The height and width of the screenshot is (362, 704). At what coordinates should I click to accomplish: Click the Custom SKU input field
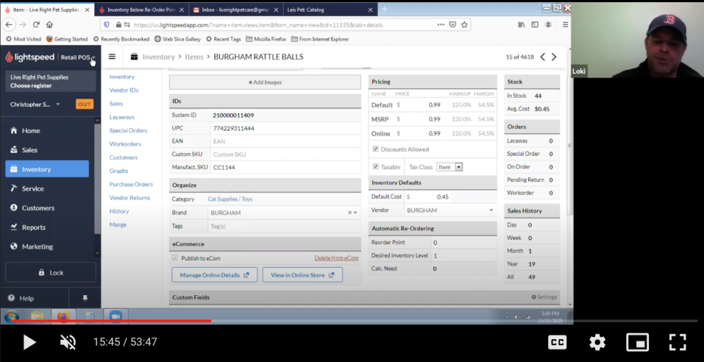click(285, 154)
